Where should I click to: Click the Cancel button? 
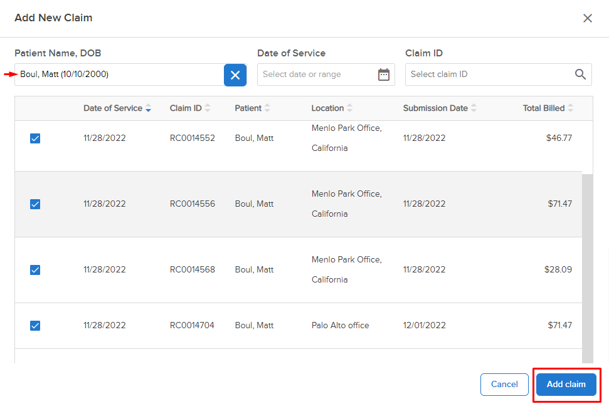pyautogui.click(x=504, y=384)
